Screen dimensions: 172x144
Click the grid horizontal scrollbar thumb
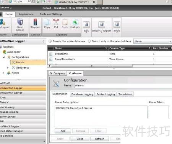[91, 66]
